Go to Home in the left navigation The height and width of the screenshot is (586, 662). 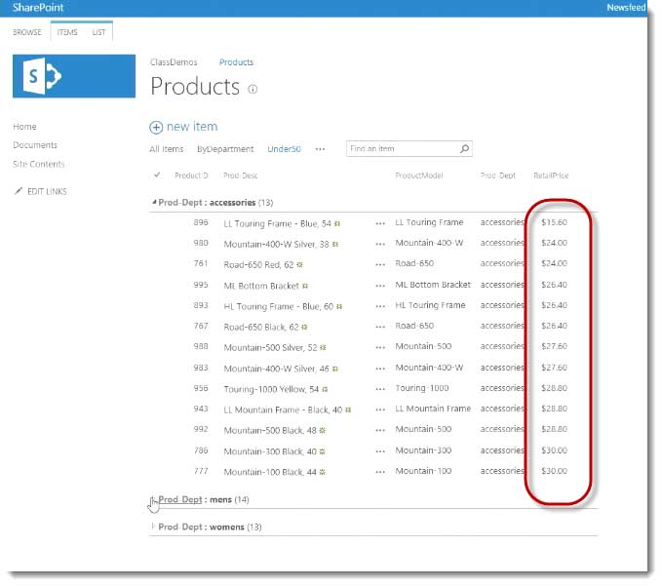click(x=24, y=127)
